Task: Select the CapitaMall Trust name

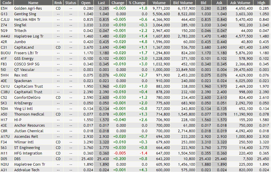Action: (28, 92)
